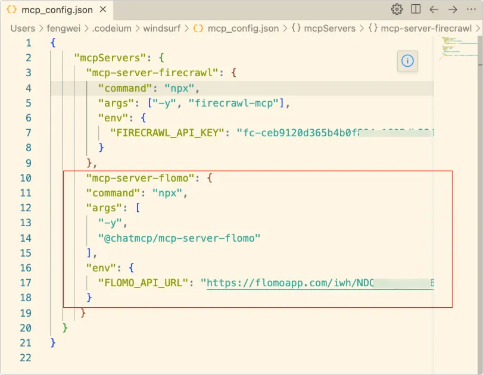Screen dimensions: 483x375
Task: Click the "command" key on line 11
Action: click(x=113, y=193)
